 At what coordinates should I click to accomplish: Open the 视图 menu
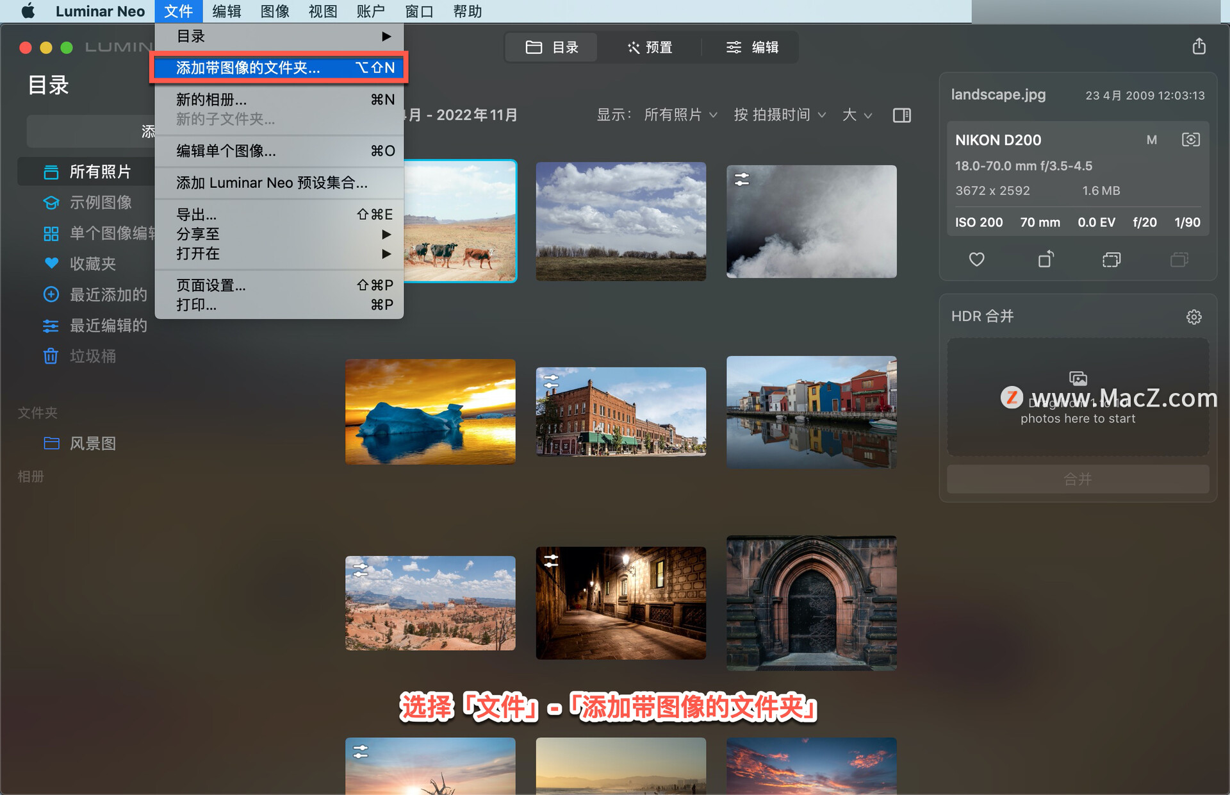point(323,11)
